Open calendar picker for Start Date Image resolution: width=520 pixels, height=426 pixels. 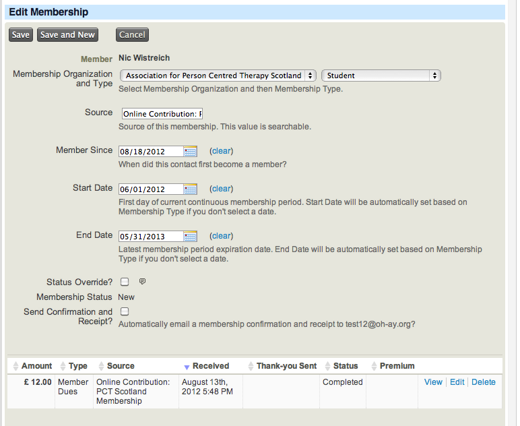point(190,189)
